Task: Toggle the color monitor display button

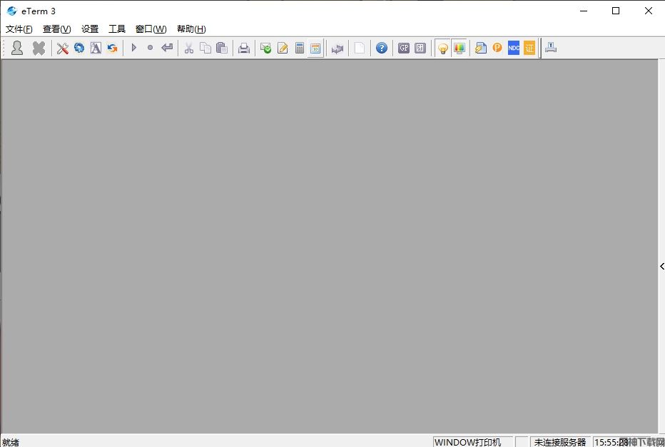Action: (x=460, y=48)
